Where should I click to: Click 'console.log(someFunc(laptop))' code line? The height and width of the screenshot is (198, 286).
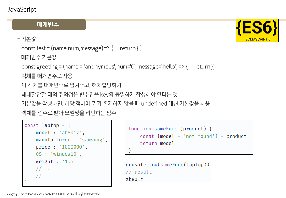coord(168,165)
